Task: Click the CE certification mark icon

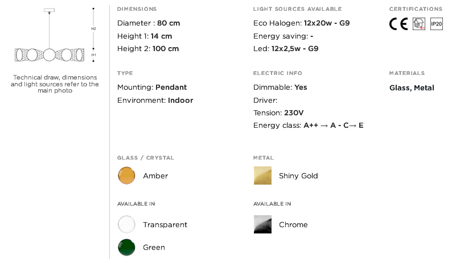Action: [398, 24]
